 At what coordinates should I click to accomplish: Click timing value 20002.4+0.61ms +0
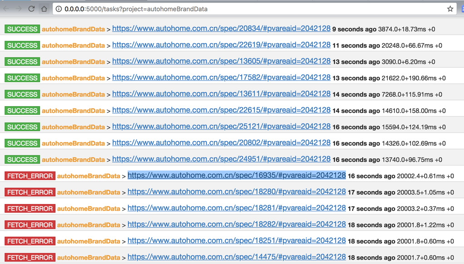coord(425,176)
